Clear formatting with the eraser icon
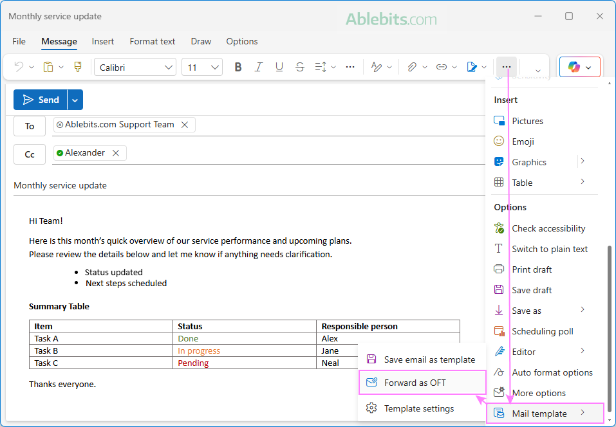The height and width of the screenshot is (427, 616). pyautogui.click(x=378, y=66)
